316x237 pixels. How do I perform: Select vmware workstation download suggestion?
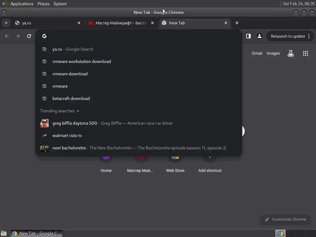pos(139,61)
